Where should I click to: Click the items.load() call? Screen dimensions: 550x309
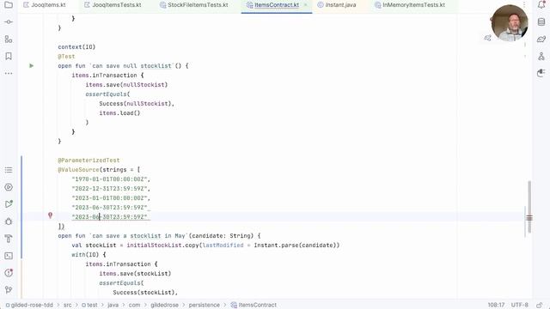pyautogui.click(x=119, y=112)
